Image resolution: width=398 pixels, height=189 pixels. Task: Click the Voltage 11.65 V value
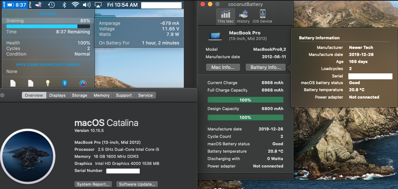pyautogui.click(x=170, y=29)
